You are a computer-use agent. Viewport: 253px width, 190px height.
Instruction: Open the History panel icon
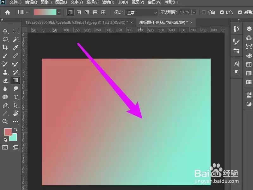pyautogui.click(x=236, y=29)
